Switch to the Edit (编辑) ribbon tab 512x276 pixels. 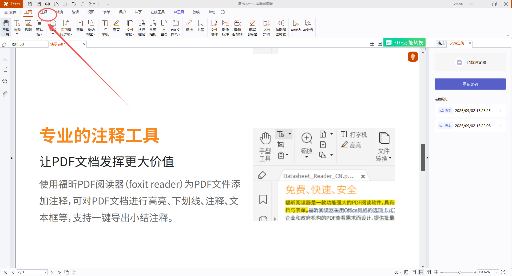(75, 12)
